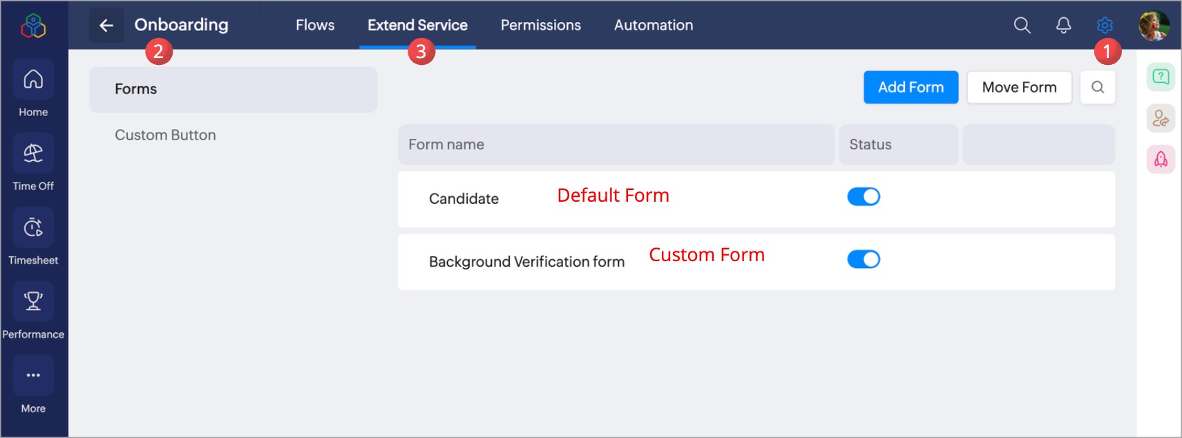This screenshot has height=438, width=1182.
Task: Click the settings gear icon
Action: coord(1105,26)
